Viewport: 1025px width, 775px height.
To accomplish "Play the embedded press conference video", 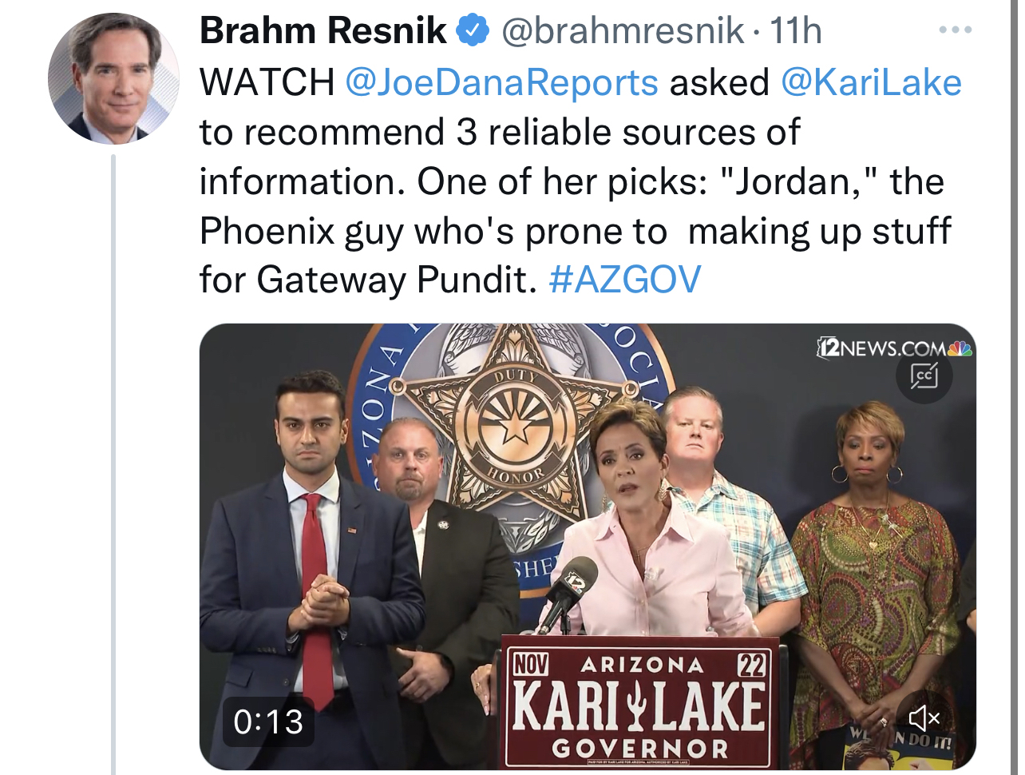I will coord(588,546).
